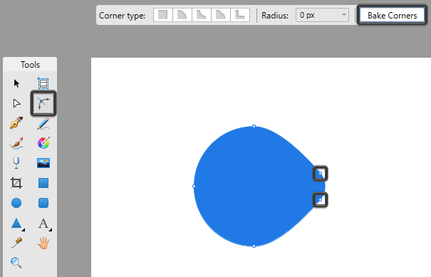The height and width of the screenshot is (277, 431).
Task: Select the Crop tool
Action: click(16, 183)
